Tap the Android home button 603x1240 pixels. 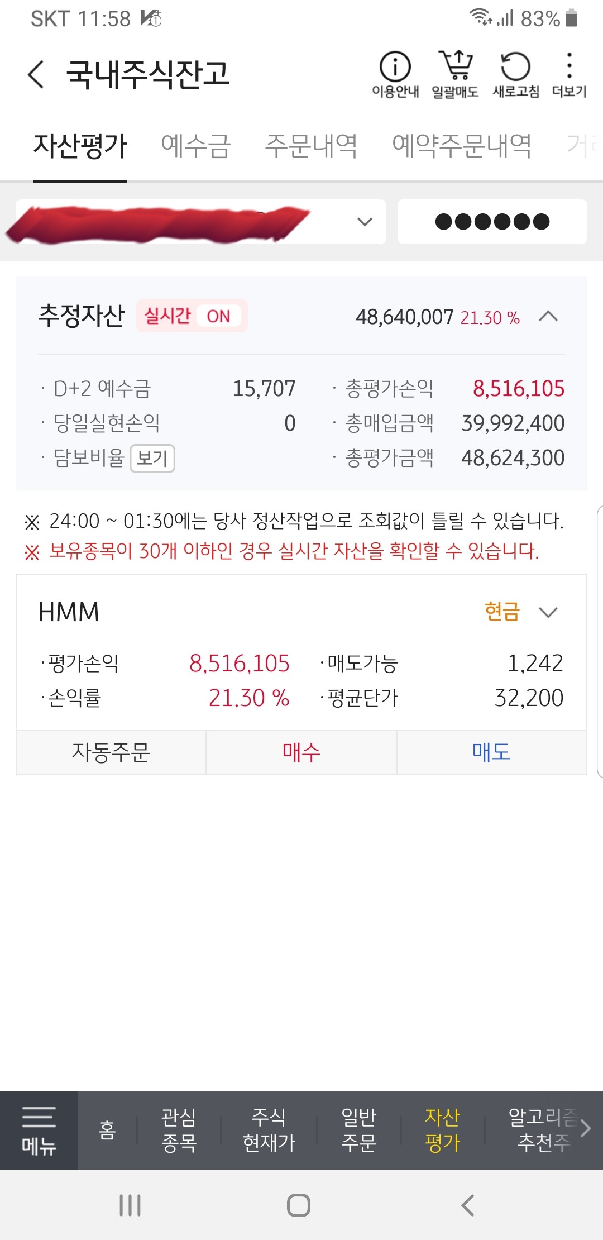click(299, 1205)
